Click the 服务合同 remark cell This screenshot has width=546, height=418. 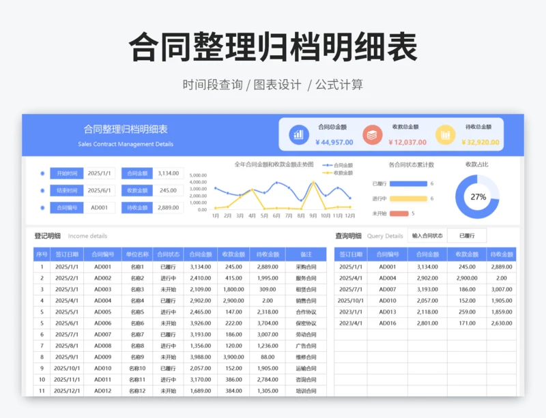[306, 278]
